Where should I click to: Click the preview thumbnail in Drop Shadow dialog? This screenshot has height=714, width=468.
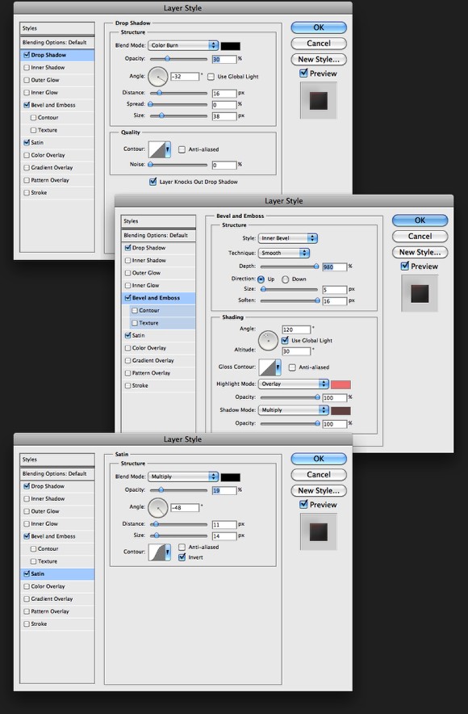pyautogui.click(x=319, y=101)
